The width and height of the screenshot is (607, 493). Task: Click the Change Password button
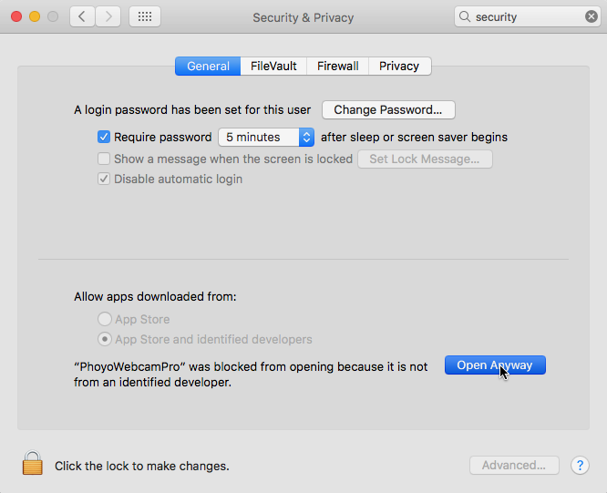click(x=388, y=110)
